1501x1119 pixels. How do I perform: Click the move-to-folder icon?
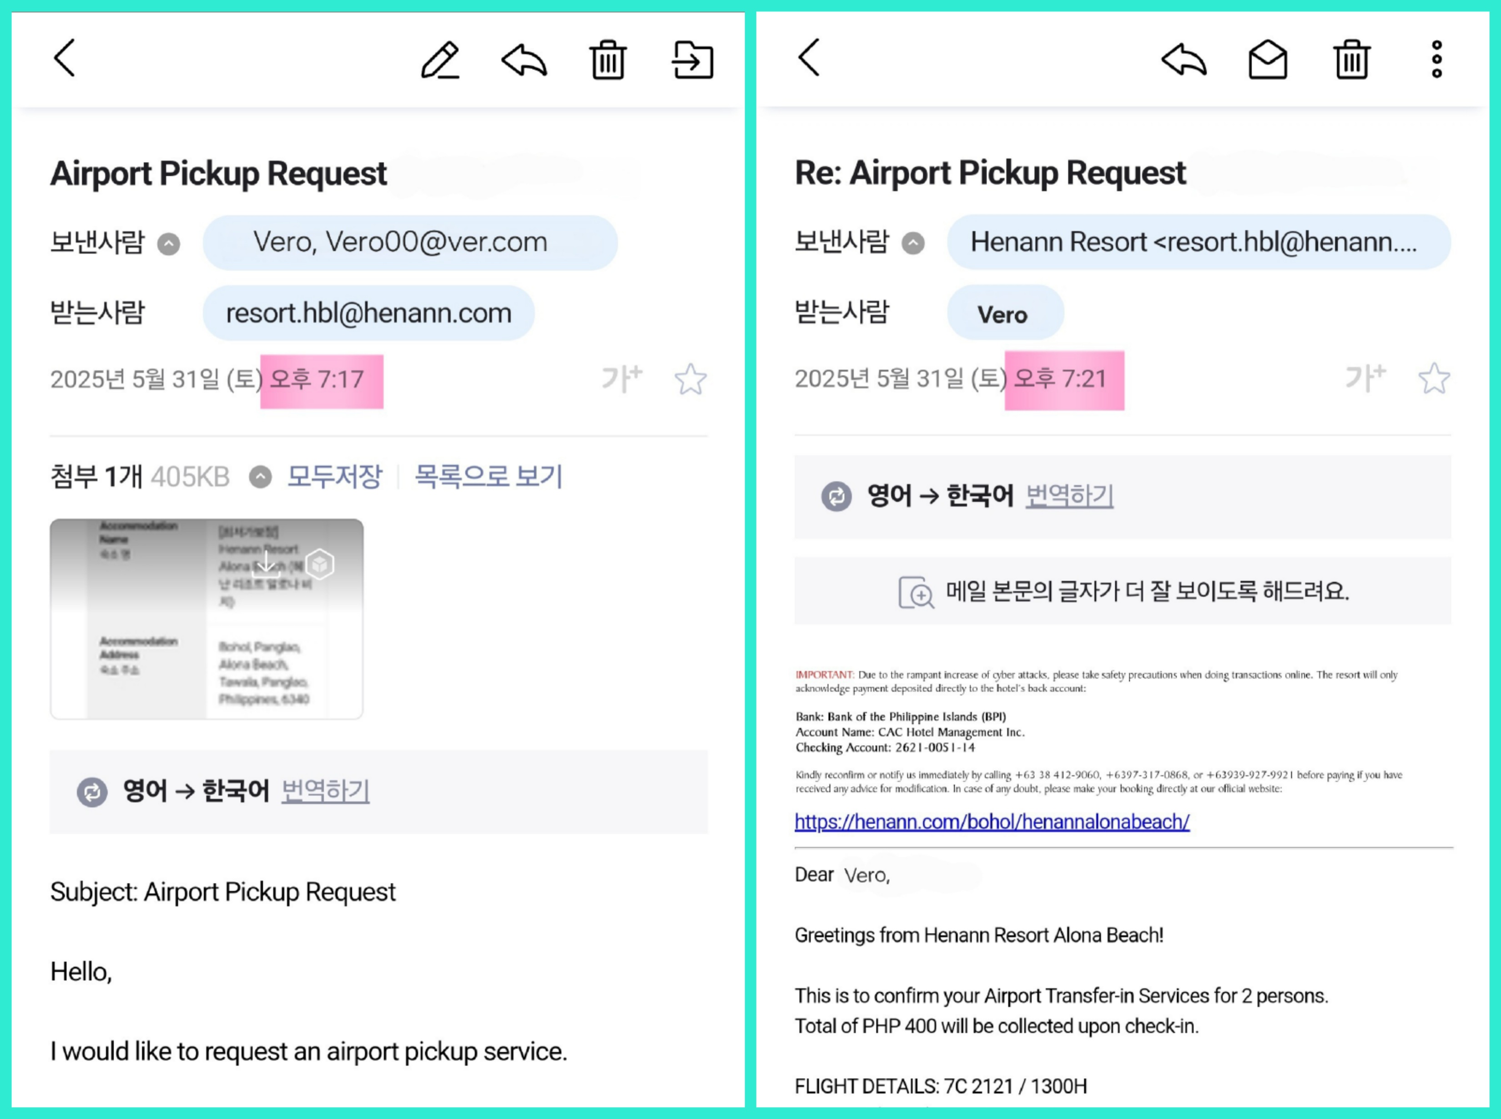[692, 60]
